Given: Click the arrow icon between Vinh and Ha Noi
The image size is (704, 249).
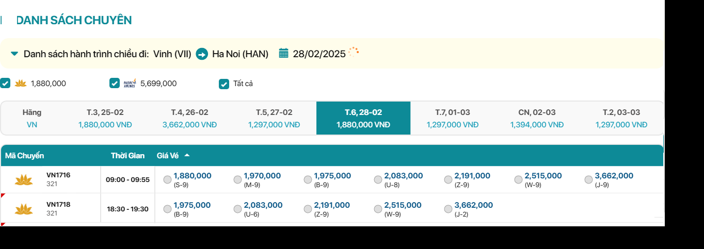Looking at the screenshot, I should pyautogui.click(x=202, y=54).
